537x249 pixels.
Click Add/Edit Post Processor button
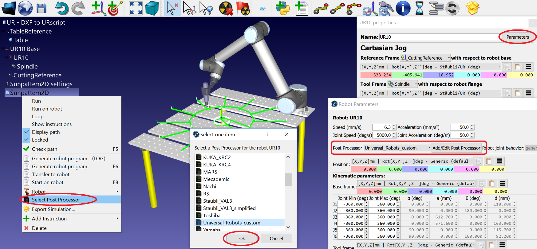[456, 148]
